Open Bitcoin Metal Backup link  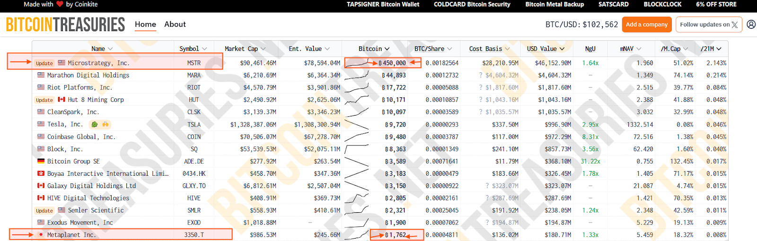[x=555, y=4]
